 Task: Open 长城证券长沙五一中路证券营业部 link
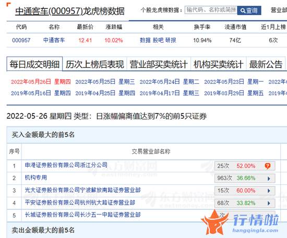coord(83,215)
